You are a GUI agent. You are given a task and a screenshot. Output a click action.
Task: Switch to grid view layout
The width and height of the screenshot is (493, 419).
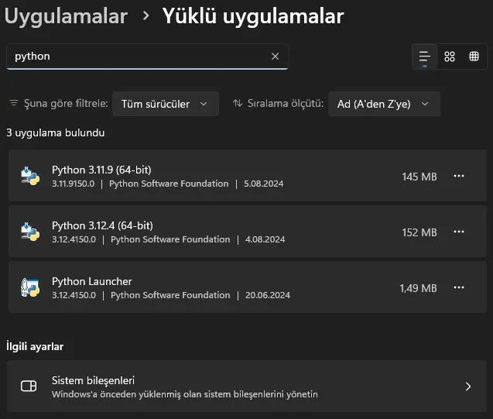pyautogui.click(x=450, y=57)
